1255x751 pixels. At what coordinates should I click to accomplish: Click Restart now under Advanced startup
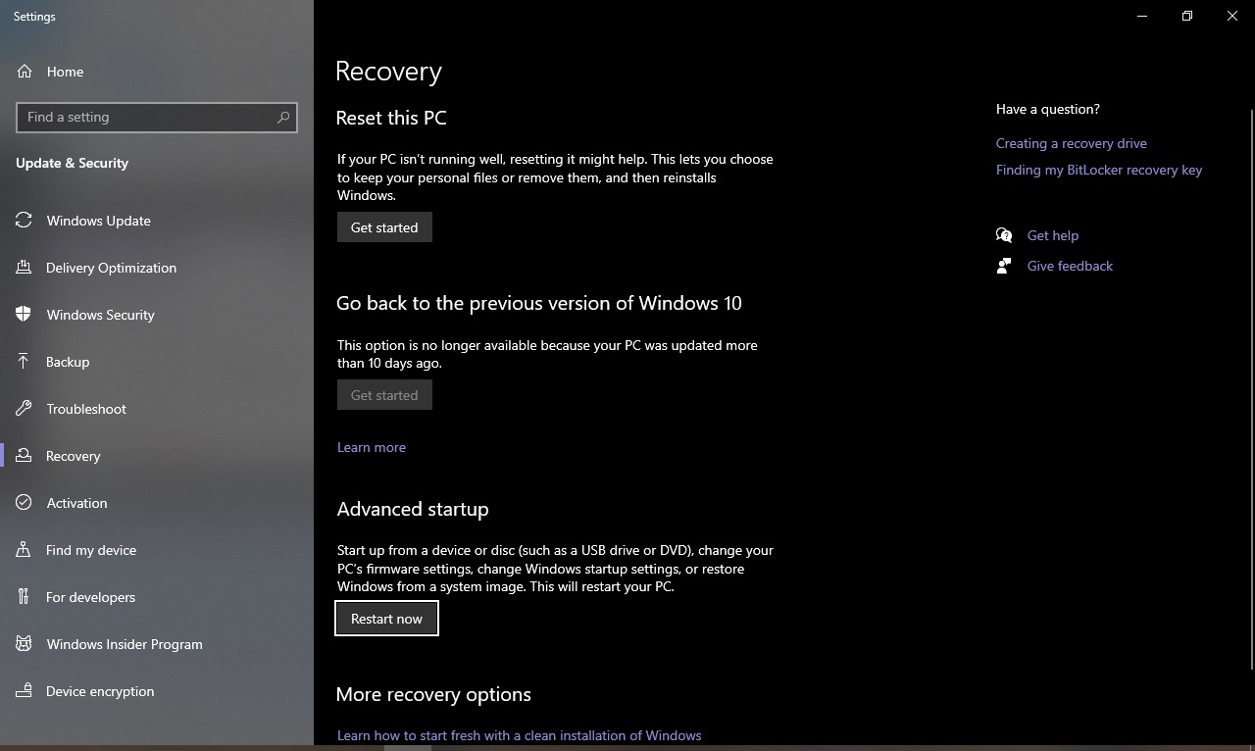[x=386, y=619]
